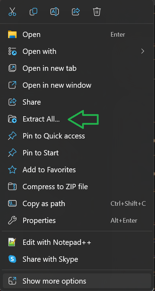Click the Rename icon in top row
Image resolution: width=155 pixels, height=291 pixels.
(55, 12)
